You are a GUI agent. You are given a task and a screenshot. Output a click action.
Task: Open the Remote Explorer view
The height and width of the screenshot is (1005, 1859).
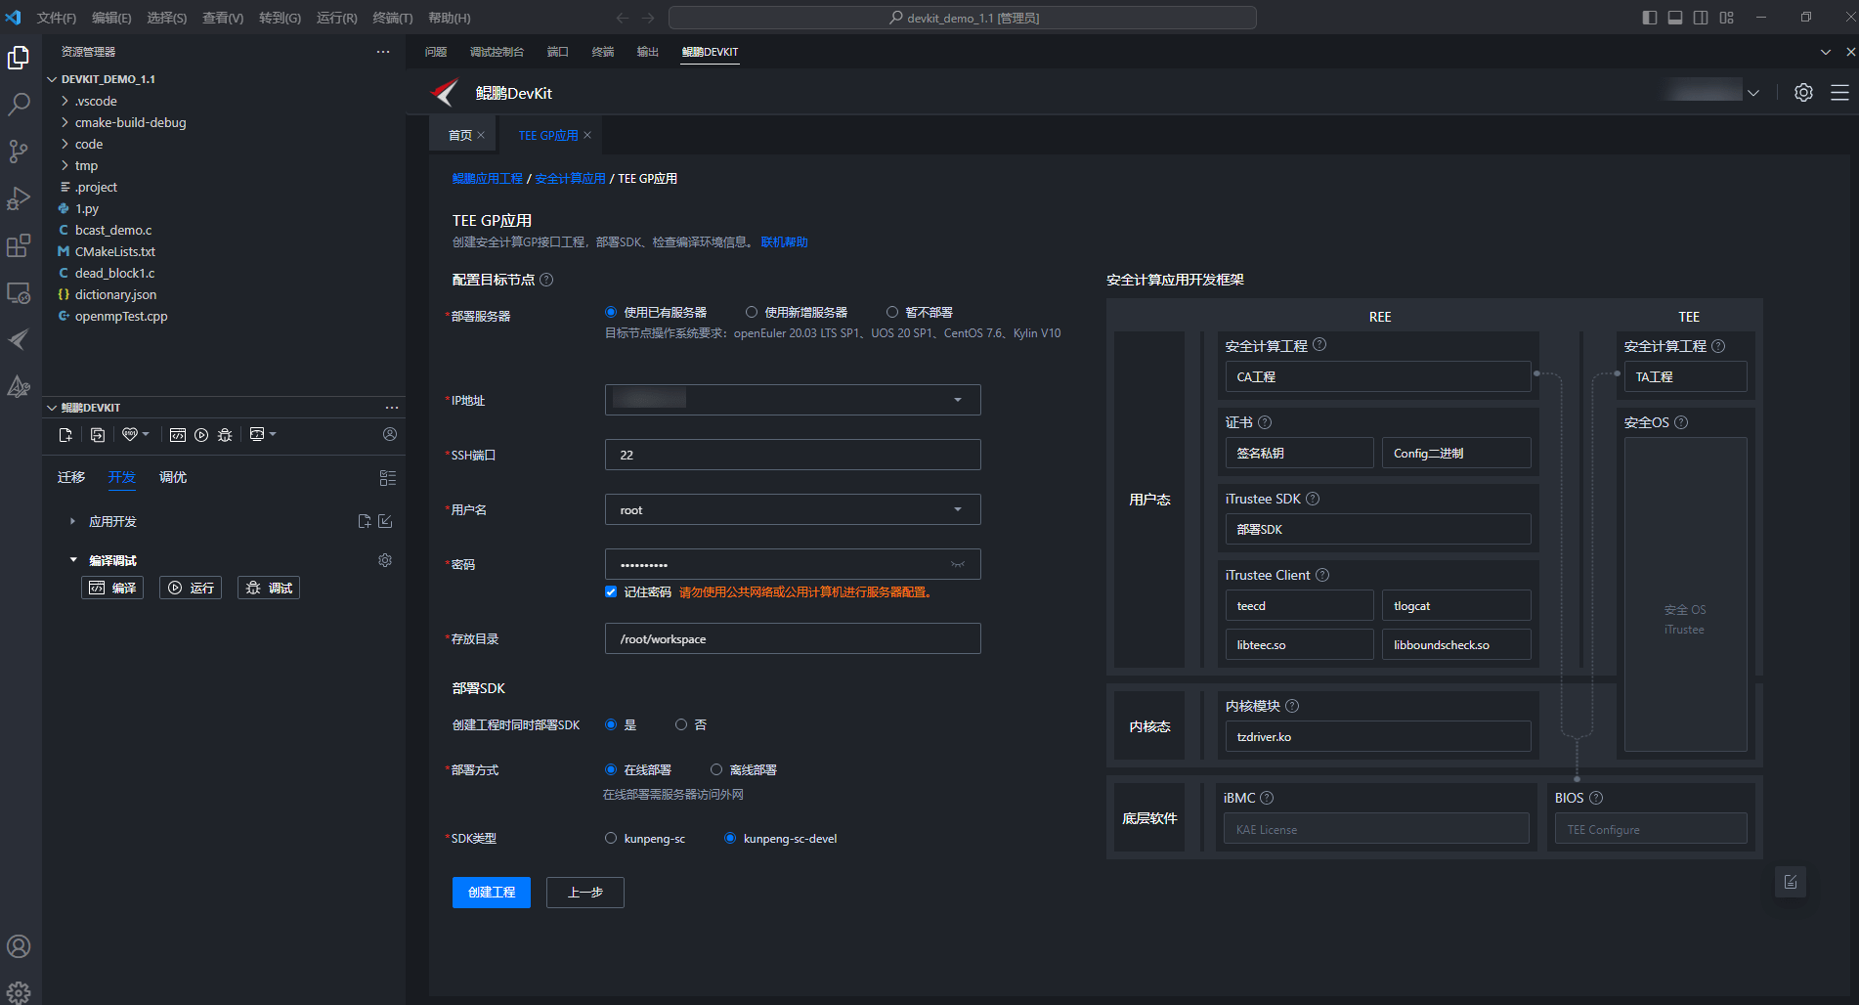(19, 292)
